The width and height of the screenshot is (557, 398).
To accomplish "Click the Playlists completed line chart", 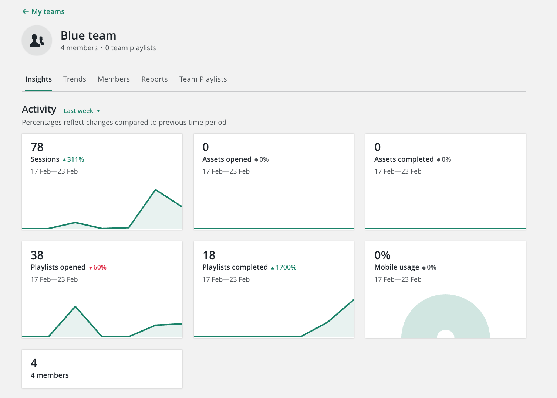I will point(274,318).
